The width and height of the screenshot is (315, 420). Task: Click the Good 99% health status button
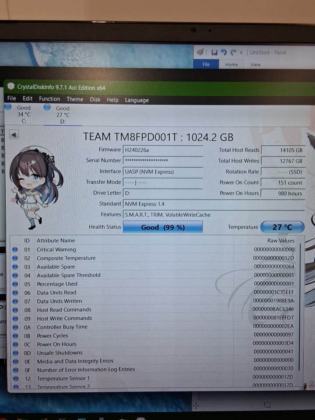point(163,227)
